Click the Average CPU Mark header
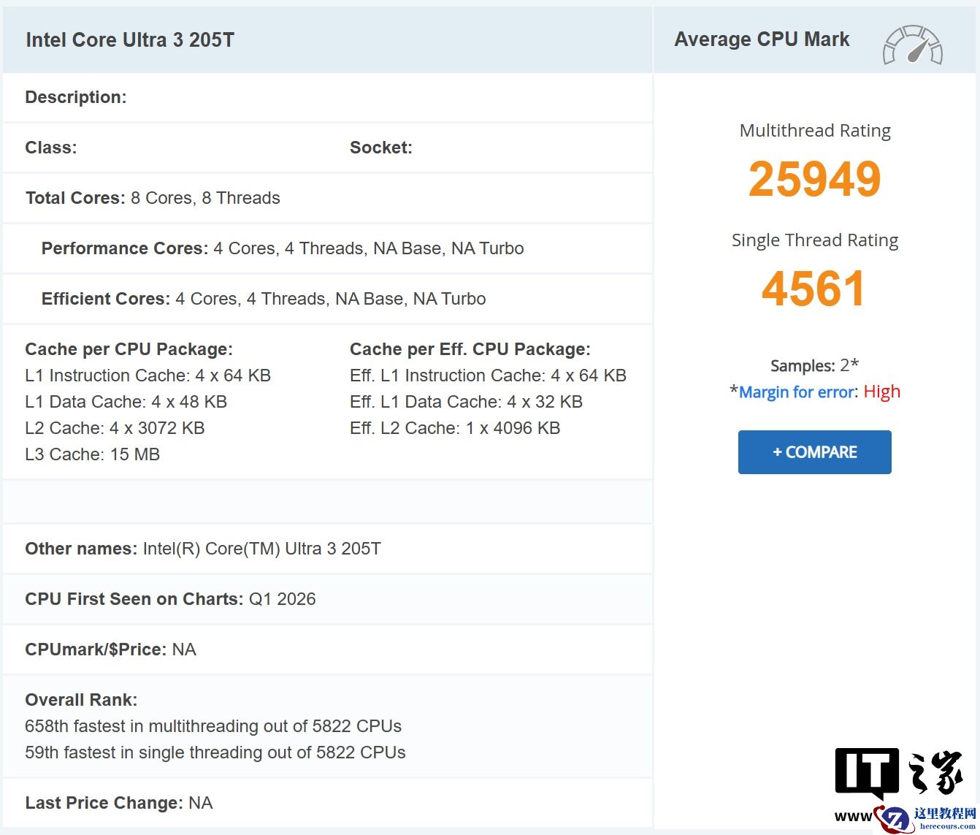 click(762, 39)
